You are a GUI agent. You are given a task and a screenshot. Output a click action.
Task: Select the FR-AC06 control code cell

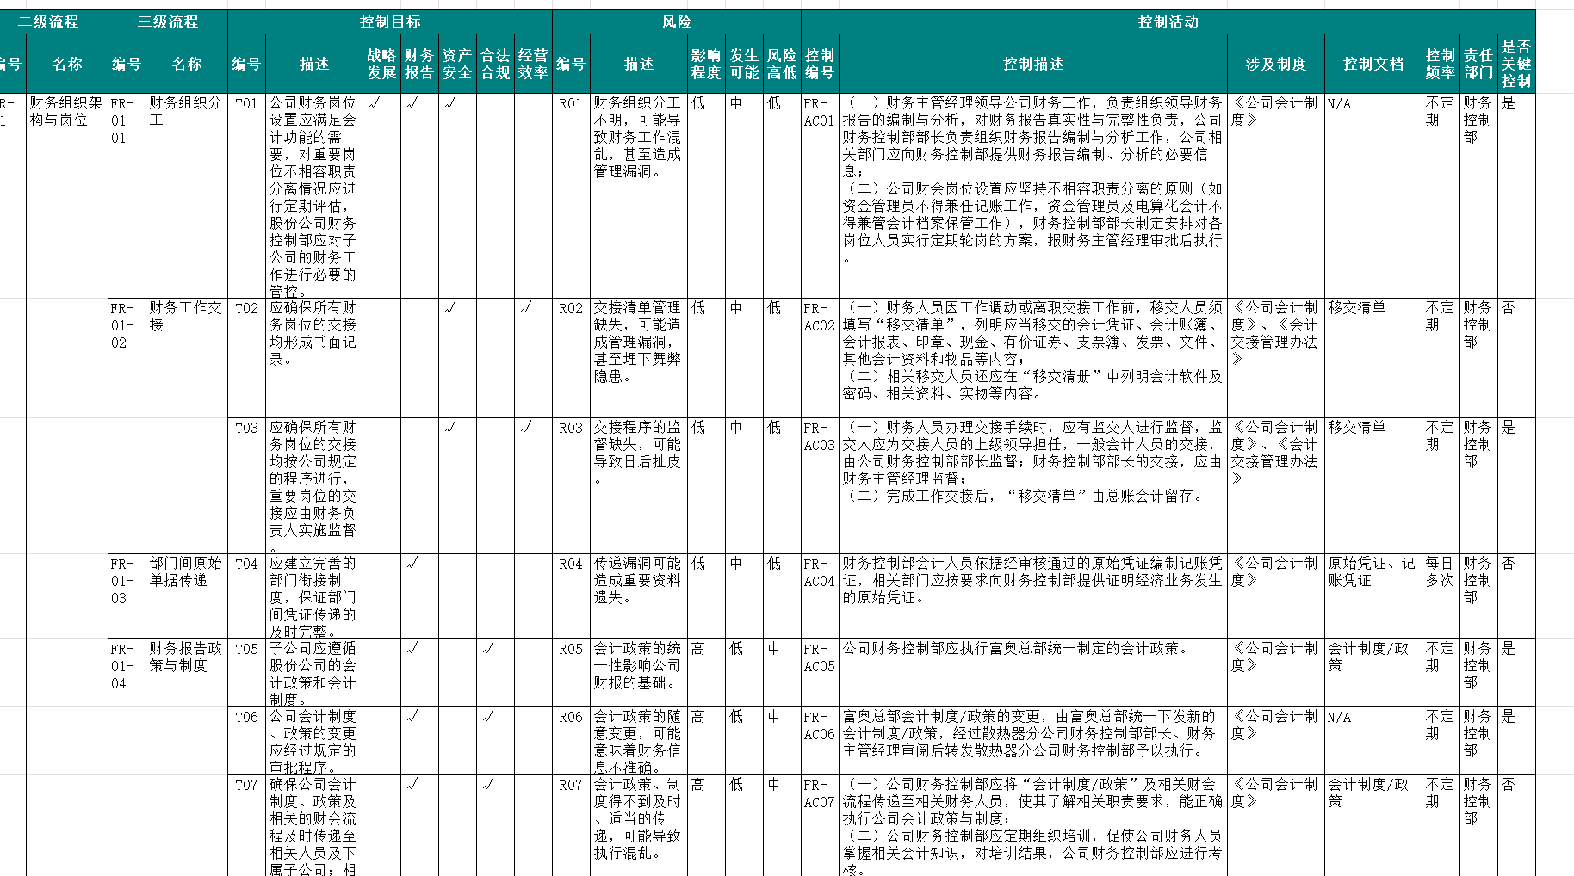coord(820,740)
